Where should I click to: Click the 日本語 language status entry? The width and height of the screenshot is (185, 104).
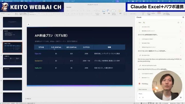pyautogui.click(x=13, y=103)
